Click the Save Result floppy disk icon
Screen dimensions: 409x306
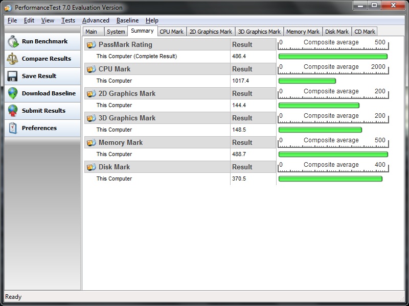pyautogui.click(x=12, y=76)
